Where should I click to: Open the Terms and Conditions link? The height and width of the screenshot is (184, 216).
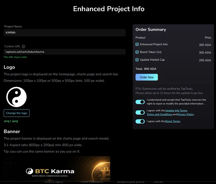pos(159,114)
